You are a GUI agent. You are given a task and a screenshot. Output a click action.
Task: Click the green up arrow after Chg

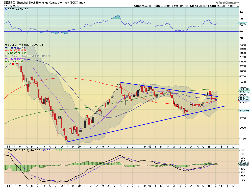(x=238, y=6)
